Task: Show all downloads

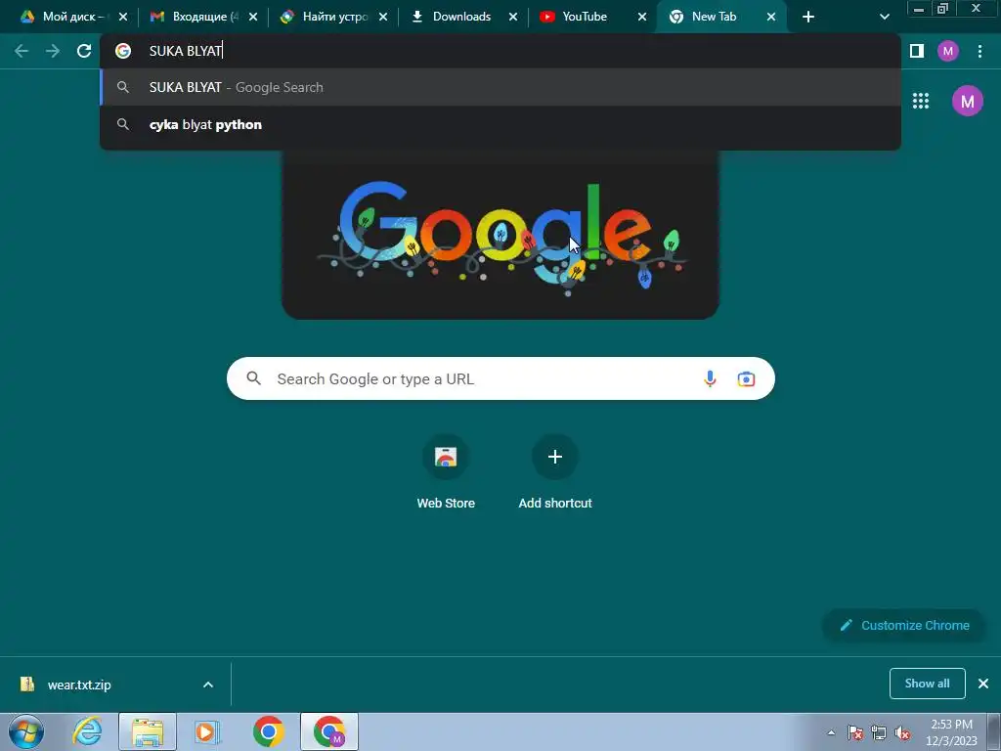Action: click(927, 684)
